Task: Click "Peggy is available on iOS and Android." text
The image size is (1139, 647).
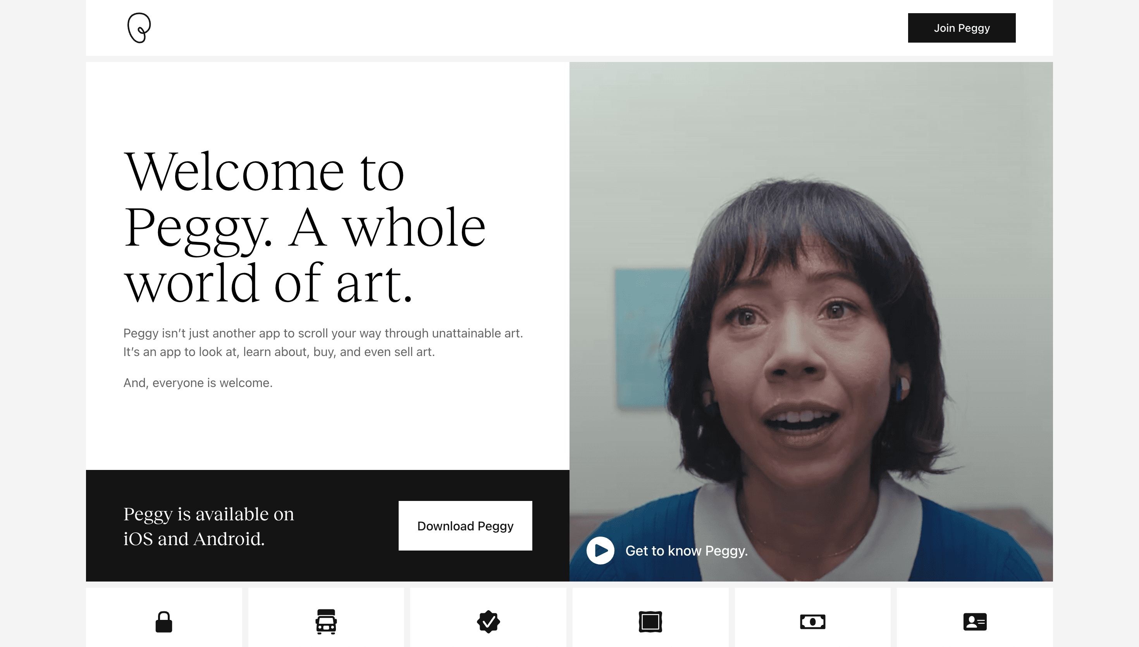Action: pyautogui.click(x=208, y=526)
